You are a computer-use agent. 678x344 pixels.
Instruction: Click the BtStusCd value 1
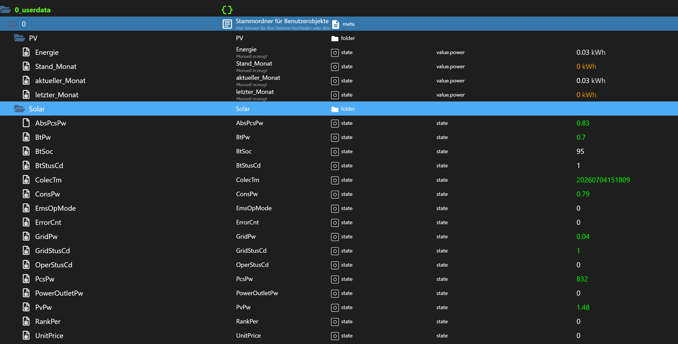(x=579, y=166)
